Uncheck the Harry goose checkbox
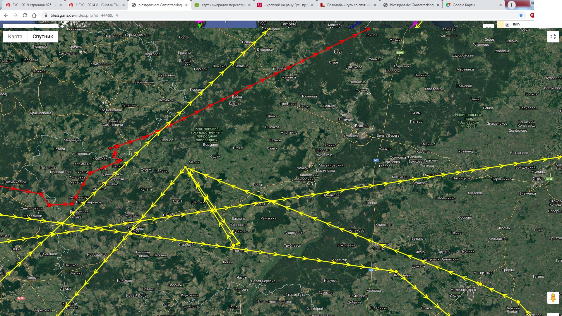Image resolution: width=562 pixels, height=316 pixels. (507, 25)
